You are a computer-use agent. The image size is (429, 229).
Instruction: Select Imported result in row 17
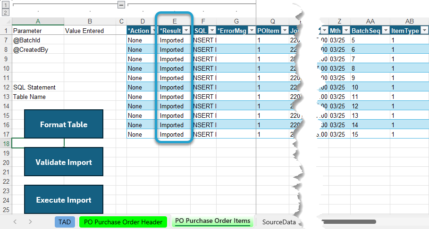pos(175,134)
